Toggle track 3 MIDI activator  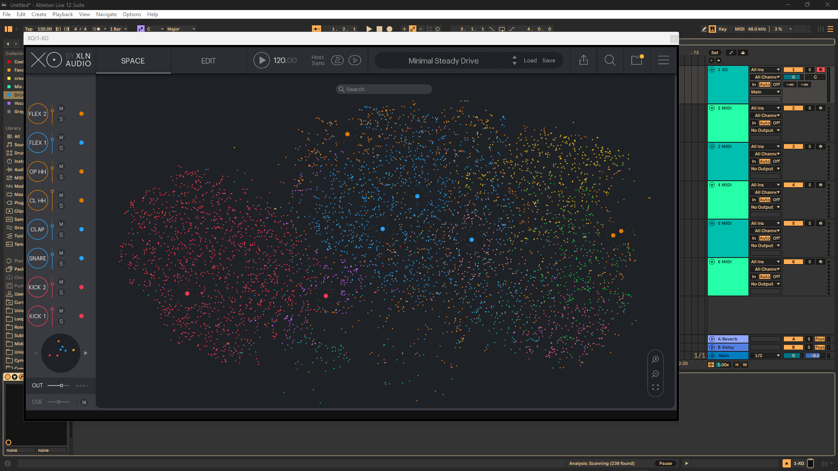point(793,147)
